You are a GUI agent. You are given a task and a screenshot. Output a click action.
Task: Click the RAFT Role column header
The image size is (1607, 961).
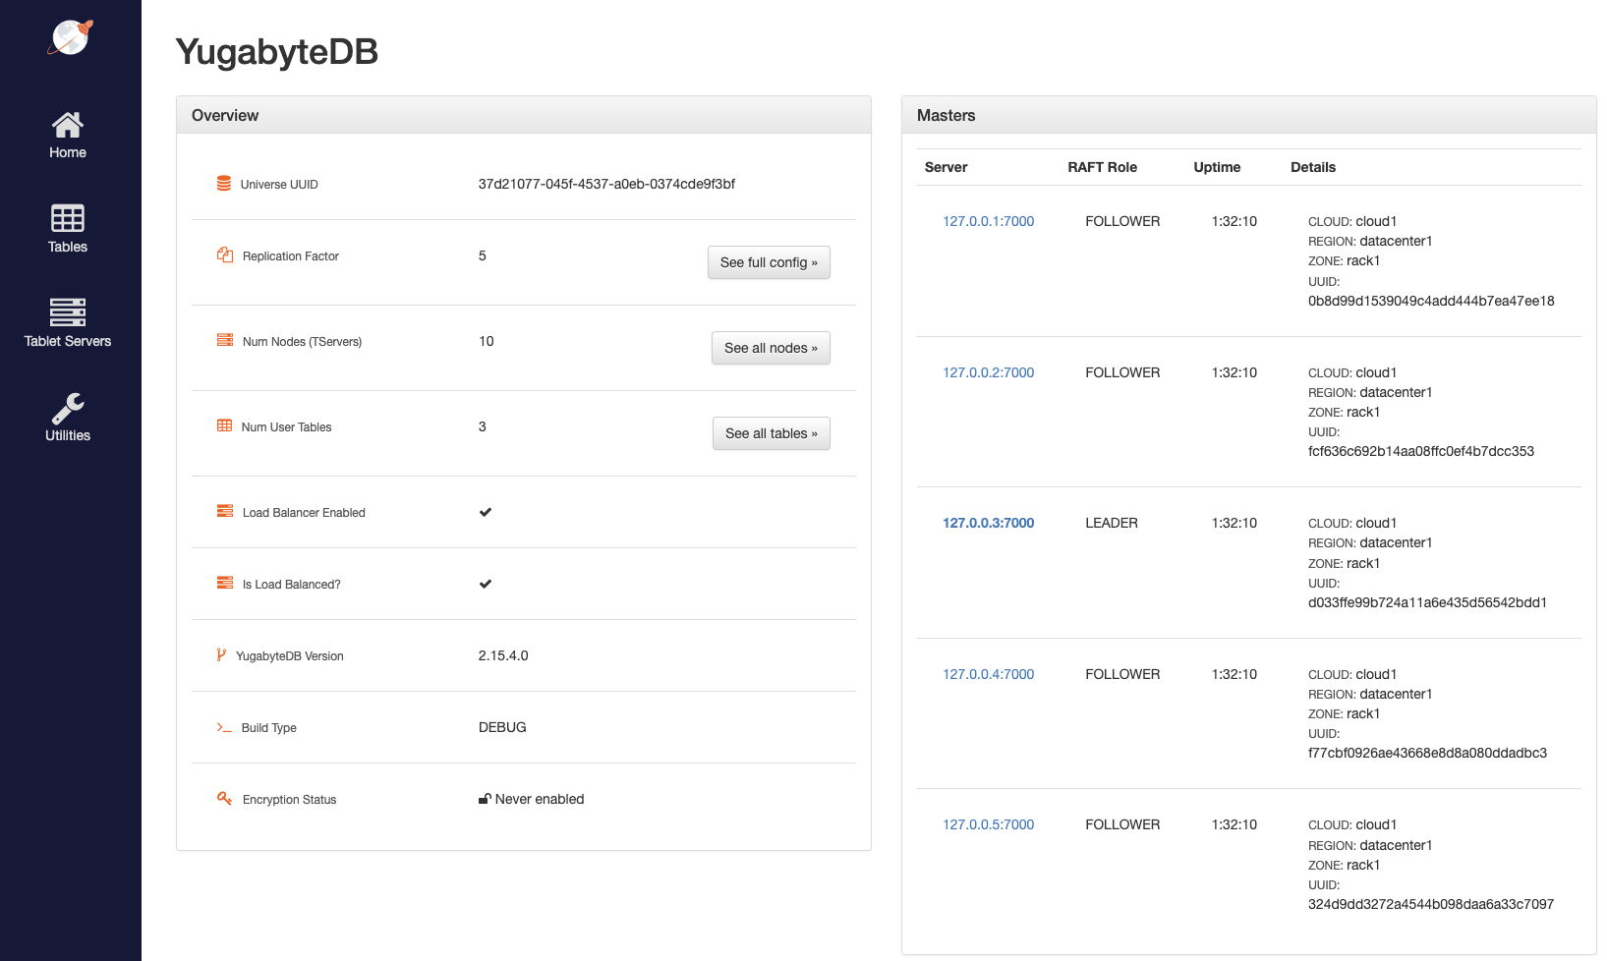pos(1102,167)
